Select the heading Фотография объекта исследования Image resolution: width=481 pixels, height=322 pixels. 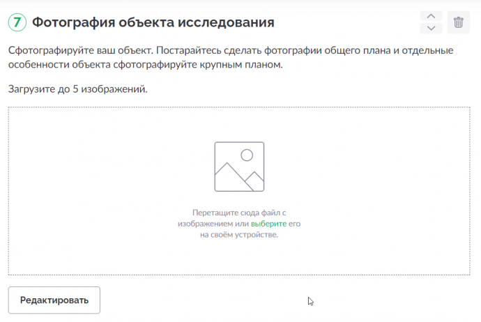(x=153, y=22)
